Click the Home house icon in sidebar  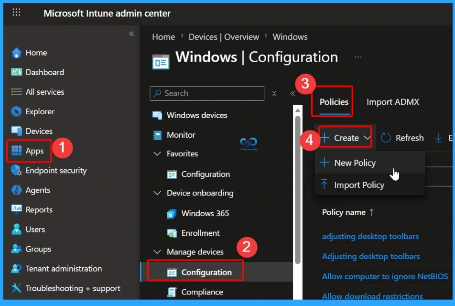point(16,53)
